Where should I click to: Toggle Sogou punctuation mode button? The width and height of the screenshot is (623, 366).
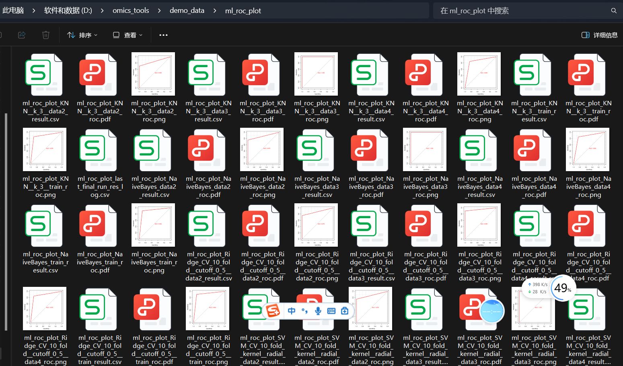[x=305, y=311]
